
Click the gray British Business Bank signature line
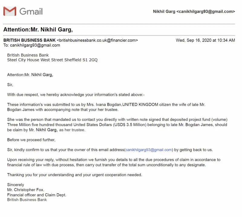27,200
